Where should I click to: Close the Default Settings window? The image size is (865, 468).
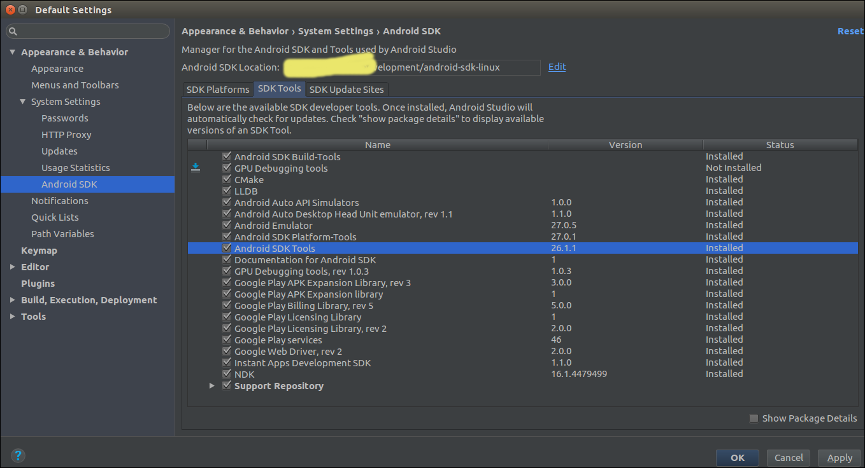[10, 10]
